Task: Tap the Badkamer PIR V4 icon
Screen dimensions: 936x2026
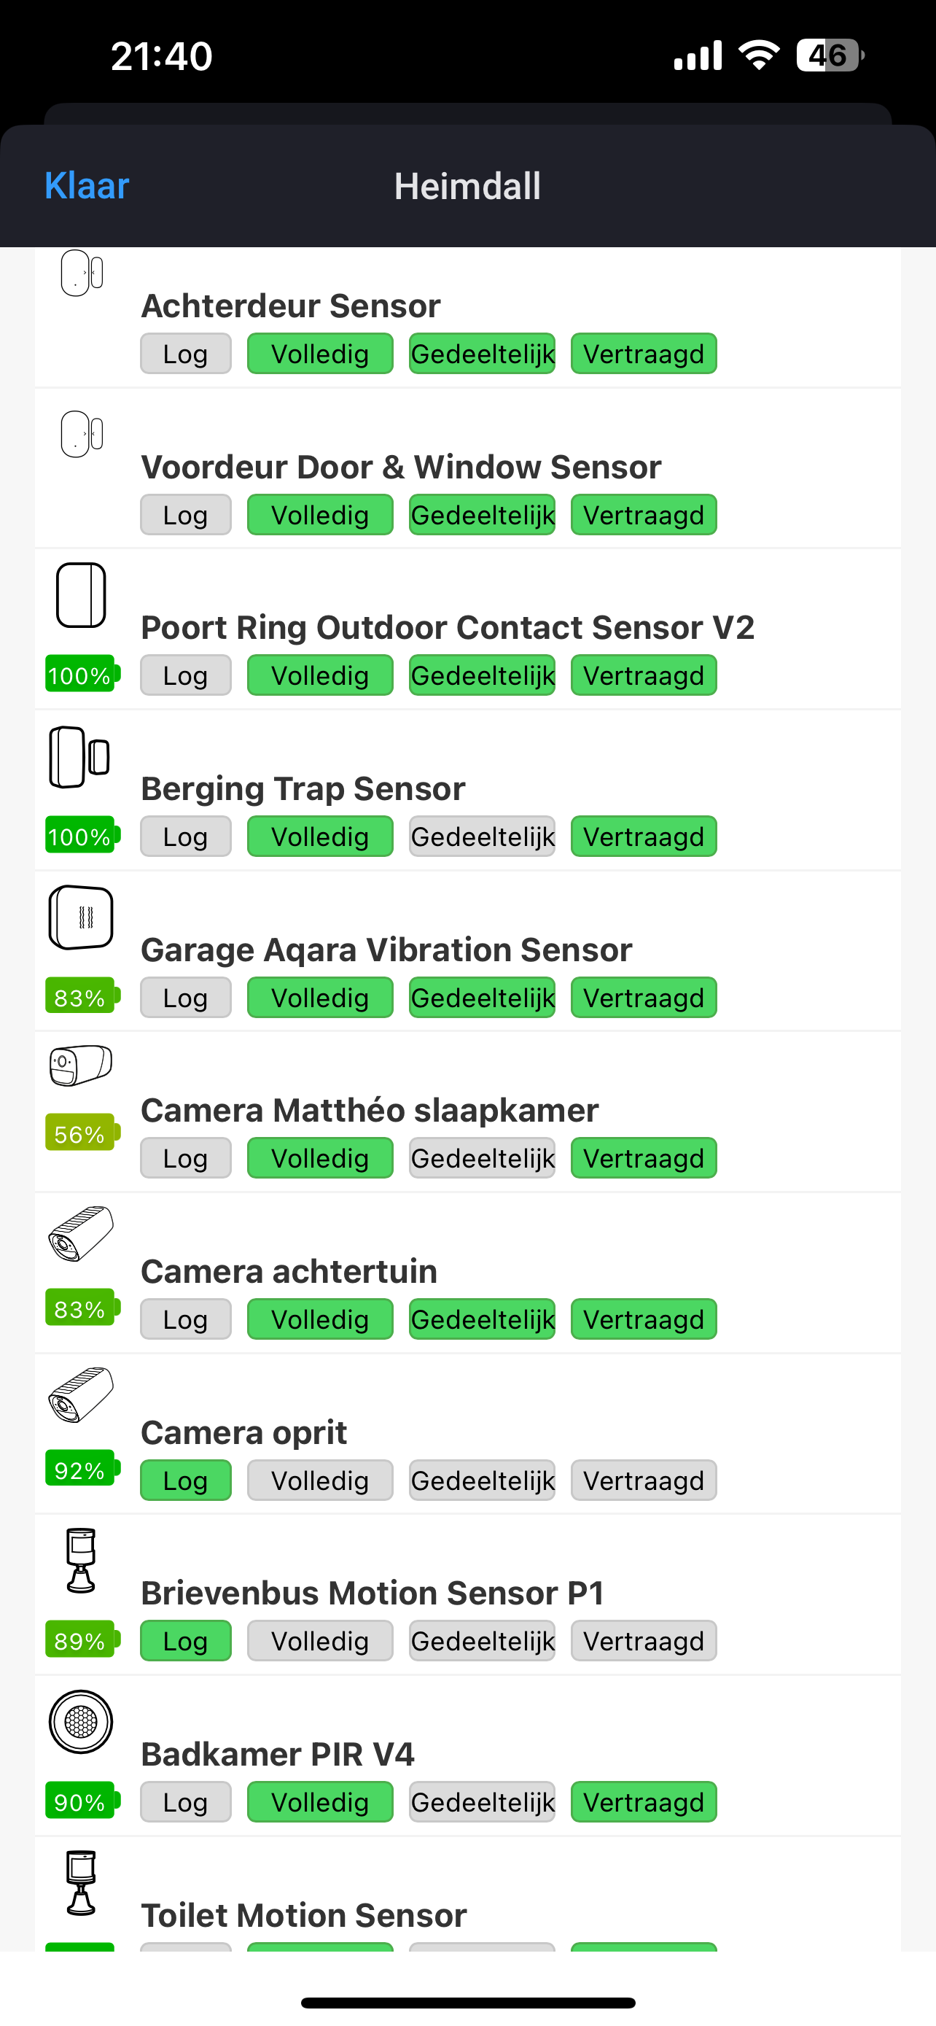Action: coord(81,1722)
